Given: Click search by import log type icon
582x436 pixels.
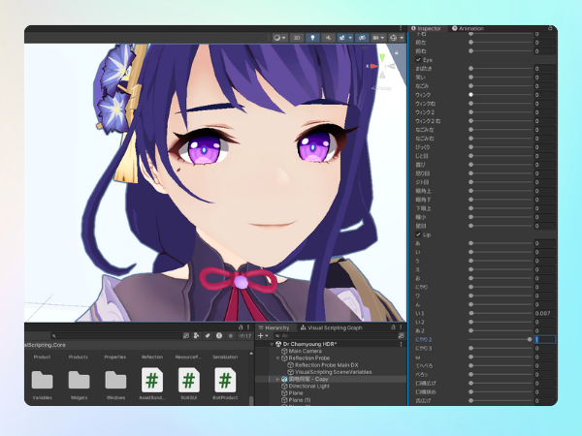Looking at the screenshot, I should tap(219, 336).
